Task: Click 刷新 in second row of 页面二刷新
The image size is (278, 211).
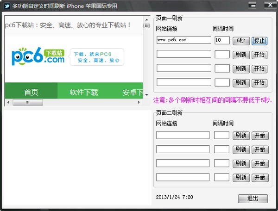Action: point(241,150)
